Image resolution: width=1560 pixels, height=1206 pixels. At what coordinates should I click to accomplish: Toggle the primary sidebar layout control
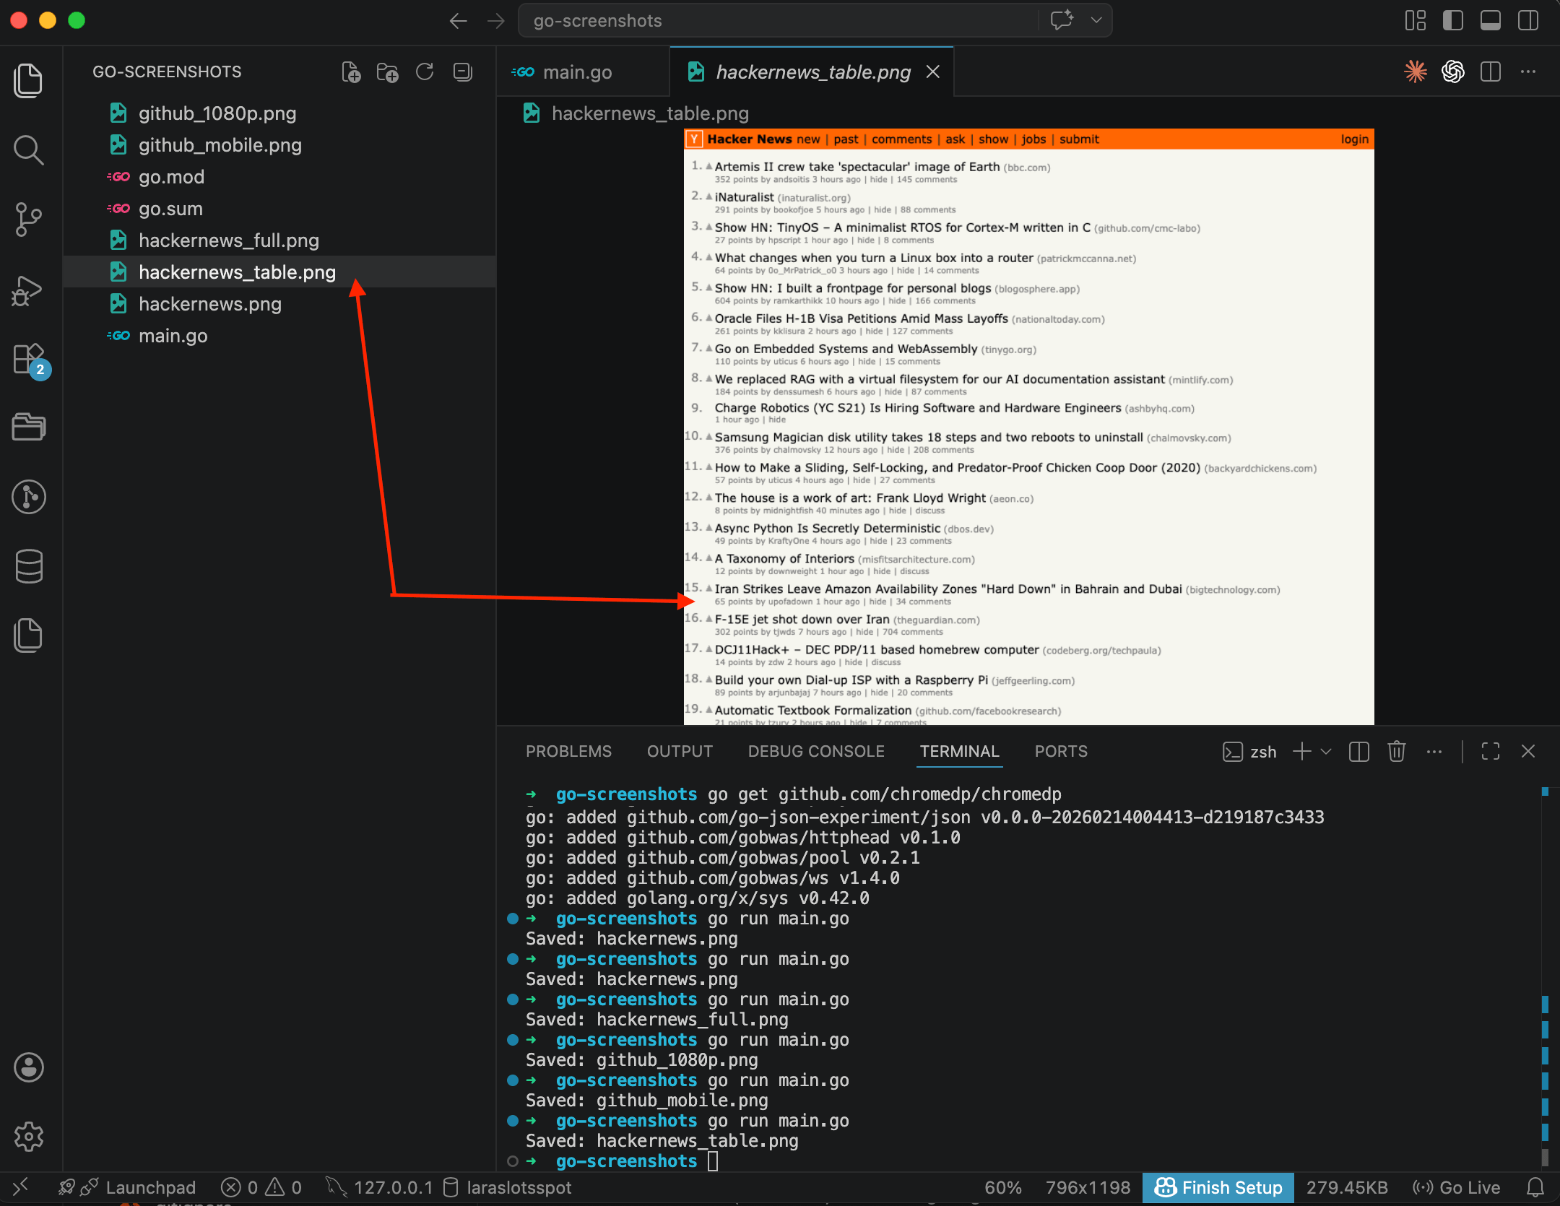(x=1452, y=20)
